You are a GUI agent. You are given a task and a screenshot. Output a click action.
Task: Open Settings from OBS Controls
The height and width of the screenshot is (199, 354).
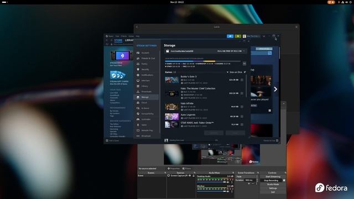click(273, 188)
